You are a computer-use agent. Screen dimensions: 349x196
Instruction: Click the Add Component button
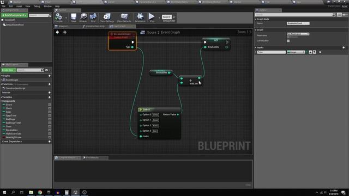[x=14, y=15]
